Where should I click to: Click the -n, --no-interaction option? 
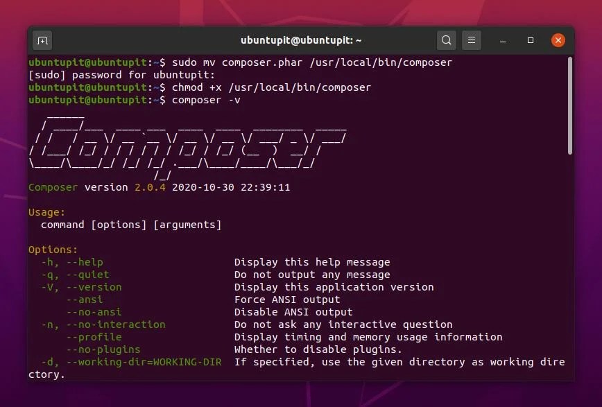[x=103, y=324]
